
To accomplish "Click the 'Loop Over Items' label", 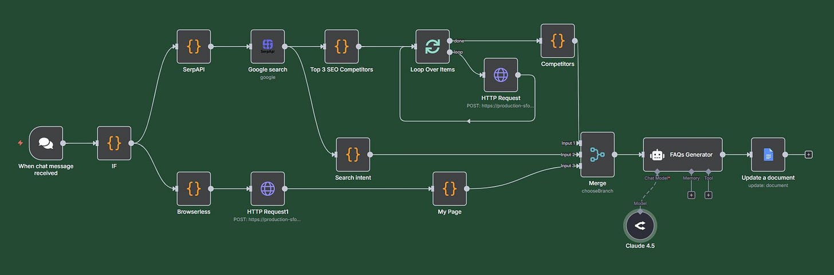I will [432, 70].
